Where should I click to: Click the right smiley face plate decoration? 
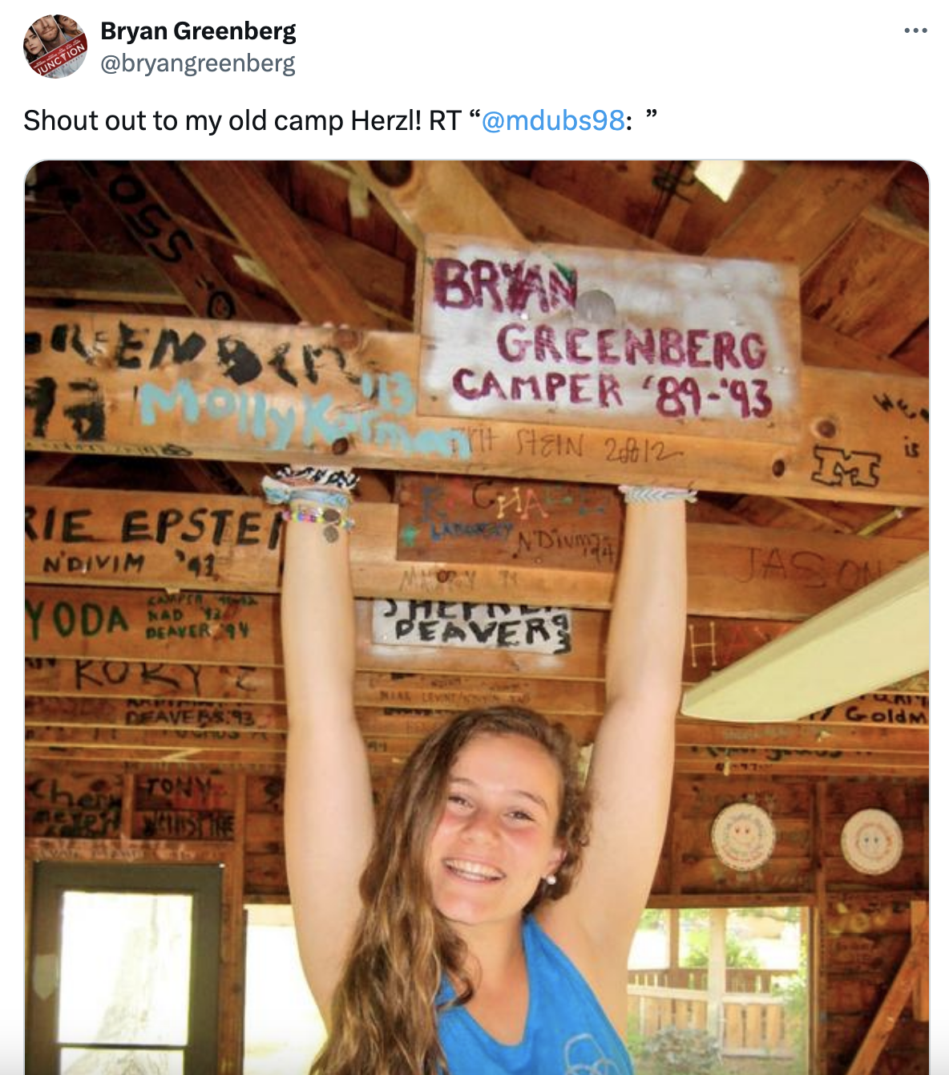tap(871, 841)
